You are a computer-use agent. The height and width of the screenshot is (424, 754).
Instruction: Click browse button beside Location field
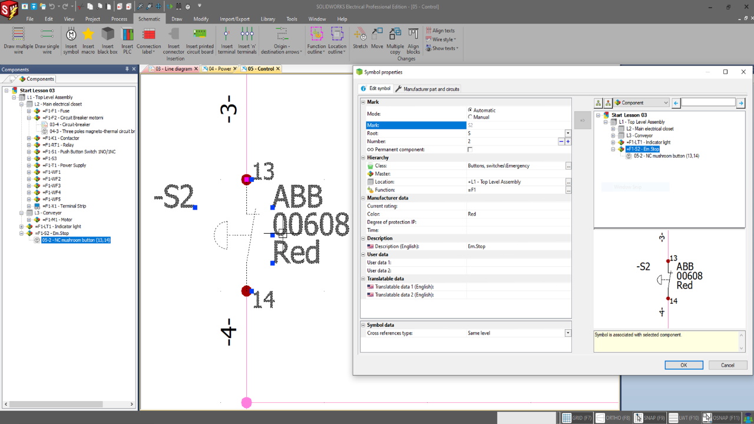568,182
